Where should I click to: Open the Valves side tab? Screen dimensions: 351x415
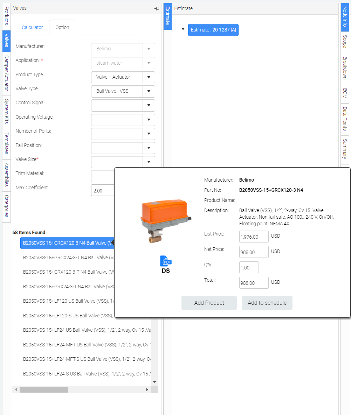(x=6, y=41)
